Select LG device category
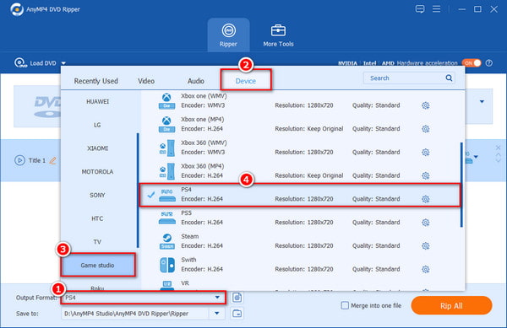Viewport: 507px width, 328px height. [x=98, y=125]
